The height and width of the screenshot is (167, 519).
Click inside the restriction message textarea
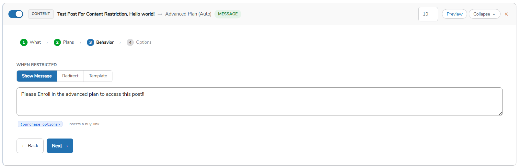pos(259,102)
